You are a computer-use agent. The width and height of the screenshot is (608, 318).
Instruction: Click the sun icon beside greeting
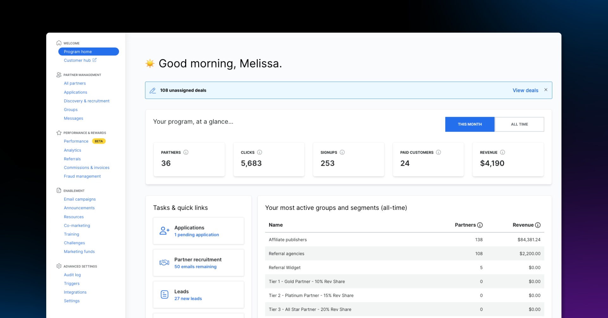(150, 63)
